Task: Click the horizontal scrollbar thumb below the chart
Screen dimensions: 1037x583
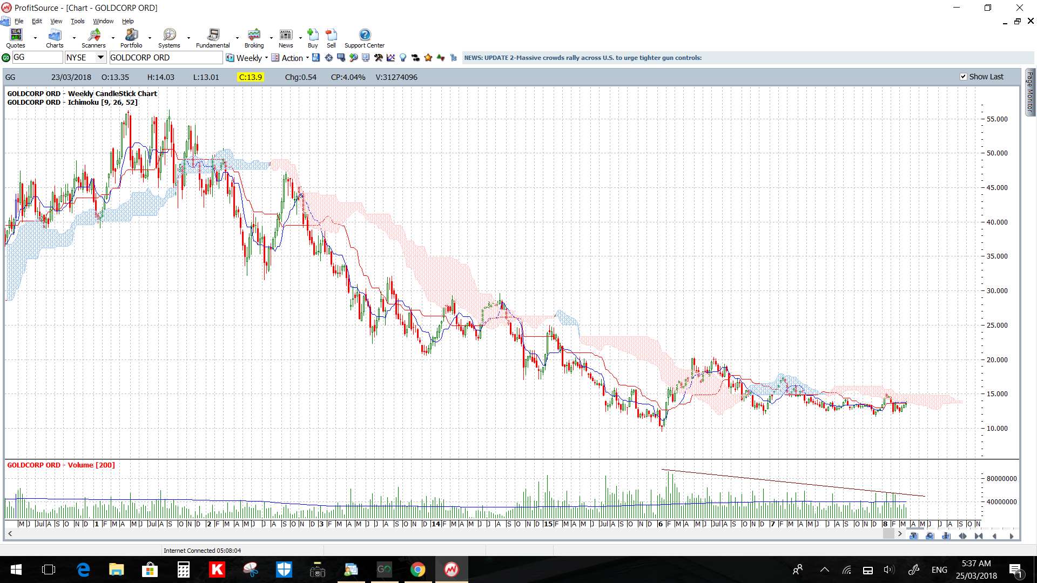Action: (888, 534)
